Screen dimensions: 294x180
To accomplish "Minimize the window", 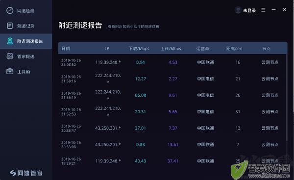I will 274,10.
